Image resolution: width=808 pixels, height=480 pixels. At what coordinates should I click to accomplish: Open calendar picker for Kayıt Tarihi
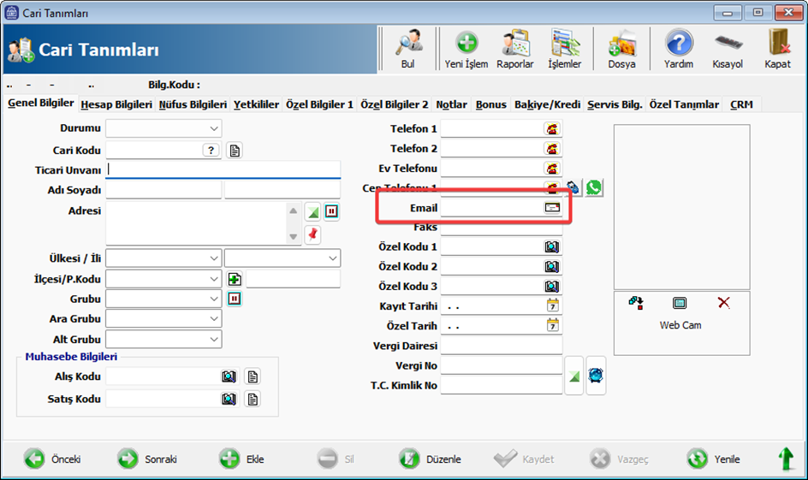553,305
